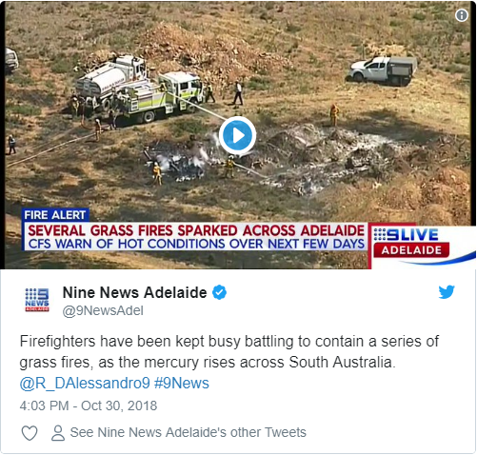
Task: Follow the #9News hashtag
Action: pos(182,384)
